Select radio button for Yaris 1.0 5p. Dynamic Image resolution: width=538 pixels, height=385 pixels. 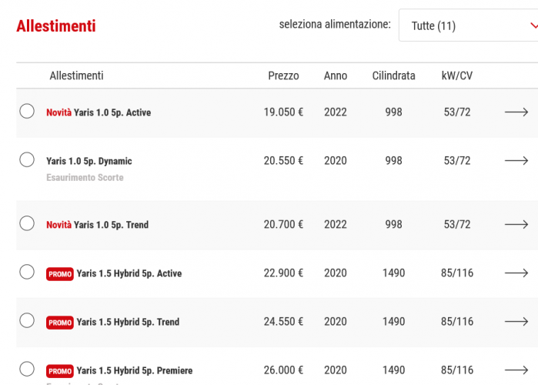(x=27, y=160)
